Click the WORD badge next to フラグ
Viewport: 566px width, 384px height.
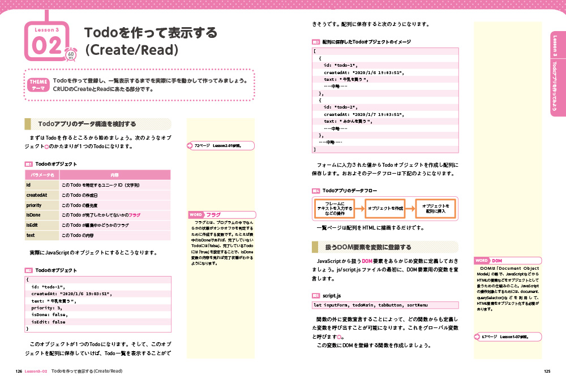click(x=196, y=214)
